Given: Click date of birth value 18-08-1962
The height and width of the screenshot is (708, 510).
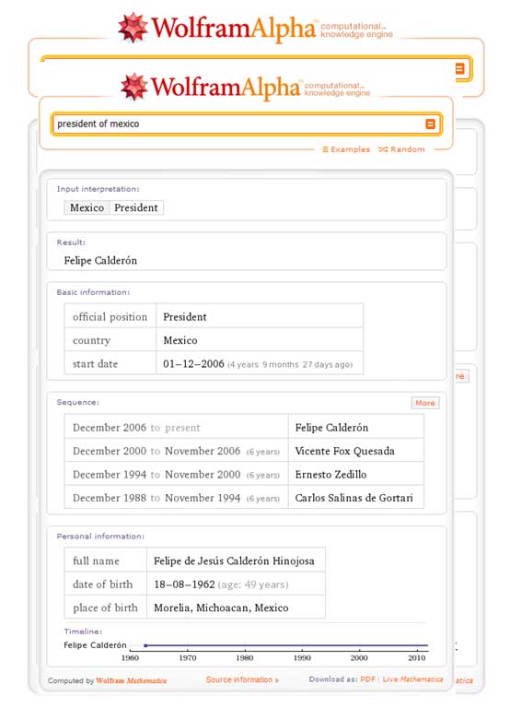Looking at the screenshot, I should [184, 584].
